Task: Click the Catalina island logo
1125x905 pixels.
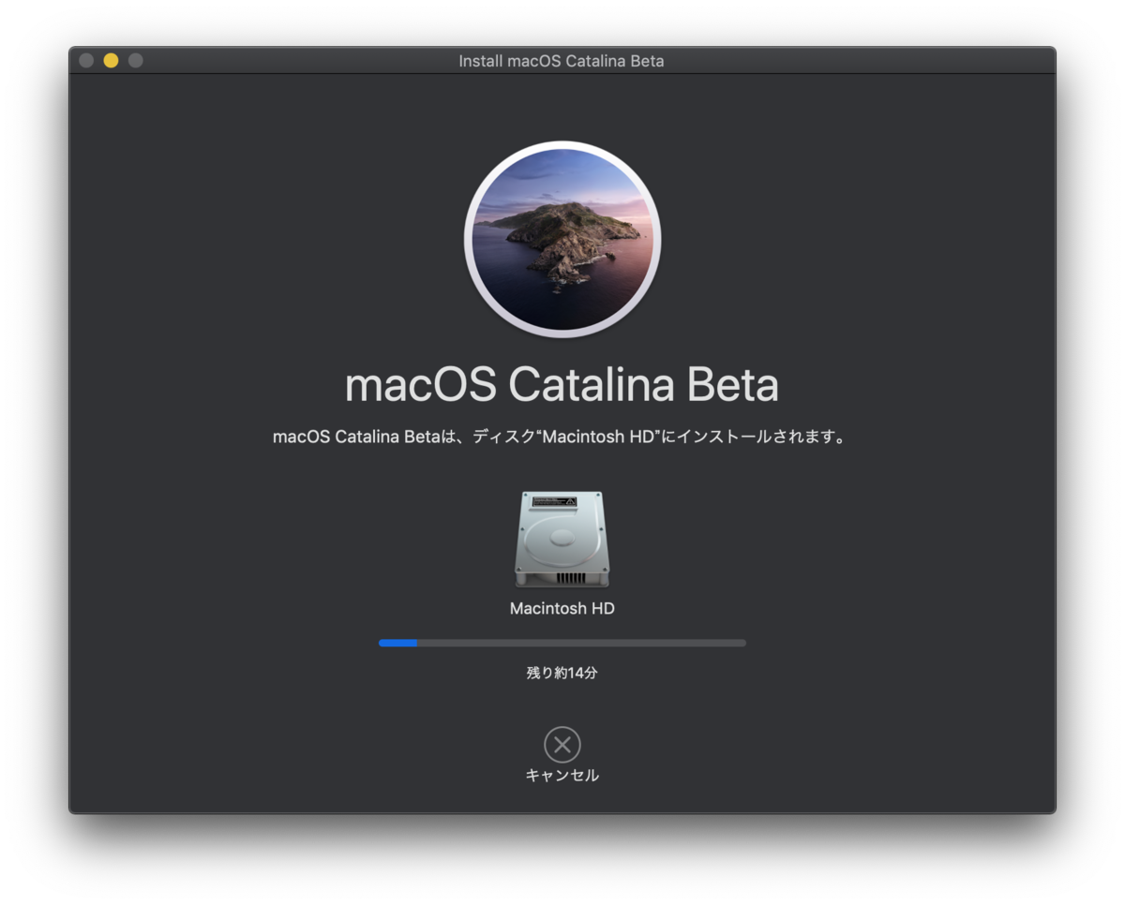Action: (x=562, y=239)
